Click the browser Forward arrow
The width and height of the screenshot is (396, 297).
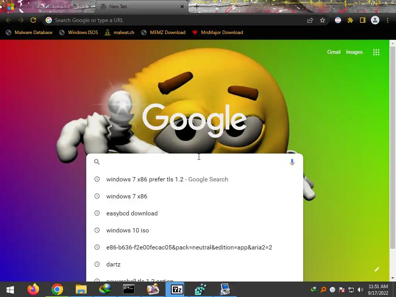(x=21, y=20)
